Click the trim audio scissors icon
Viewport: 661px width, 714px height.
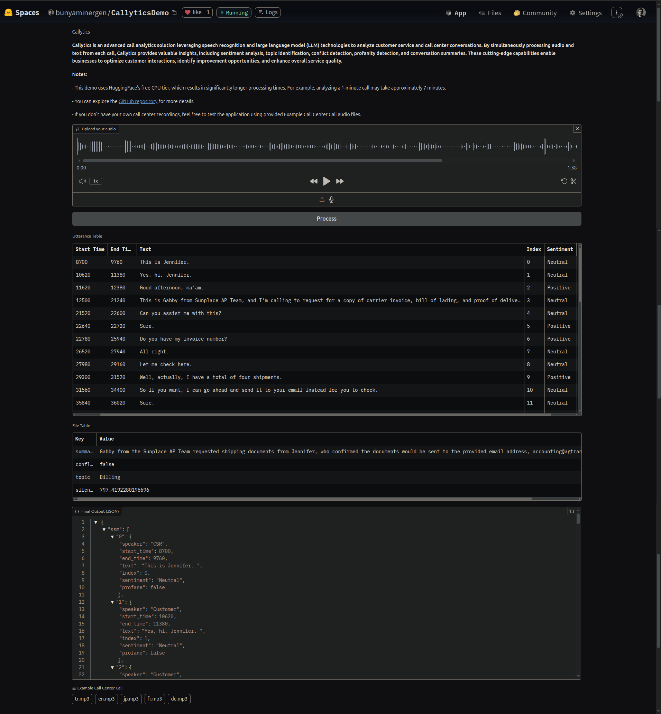[573, 181]
